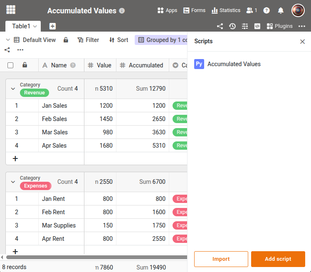Viewport: 311px width, 272px height.
Task: Select the Feb Rent accumulated 1600
Action: [x=143, y=212]
